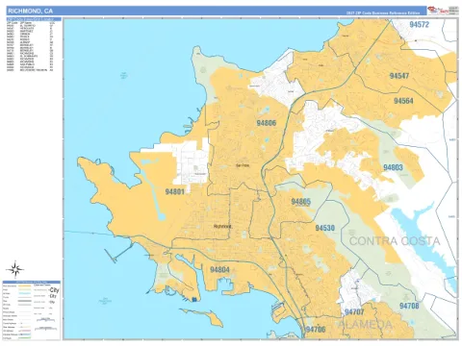
Task: Click the largest City sample in legend
Action: pos(54,290)
